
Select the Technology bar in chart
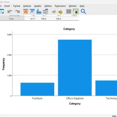tap(106, 88)
